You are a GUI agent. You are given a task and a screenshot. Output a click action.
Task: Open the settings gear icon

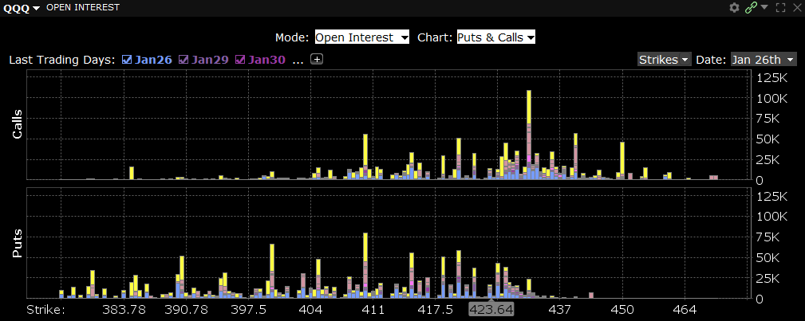[734, 8]
